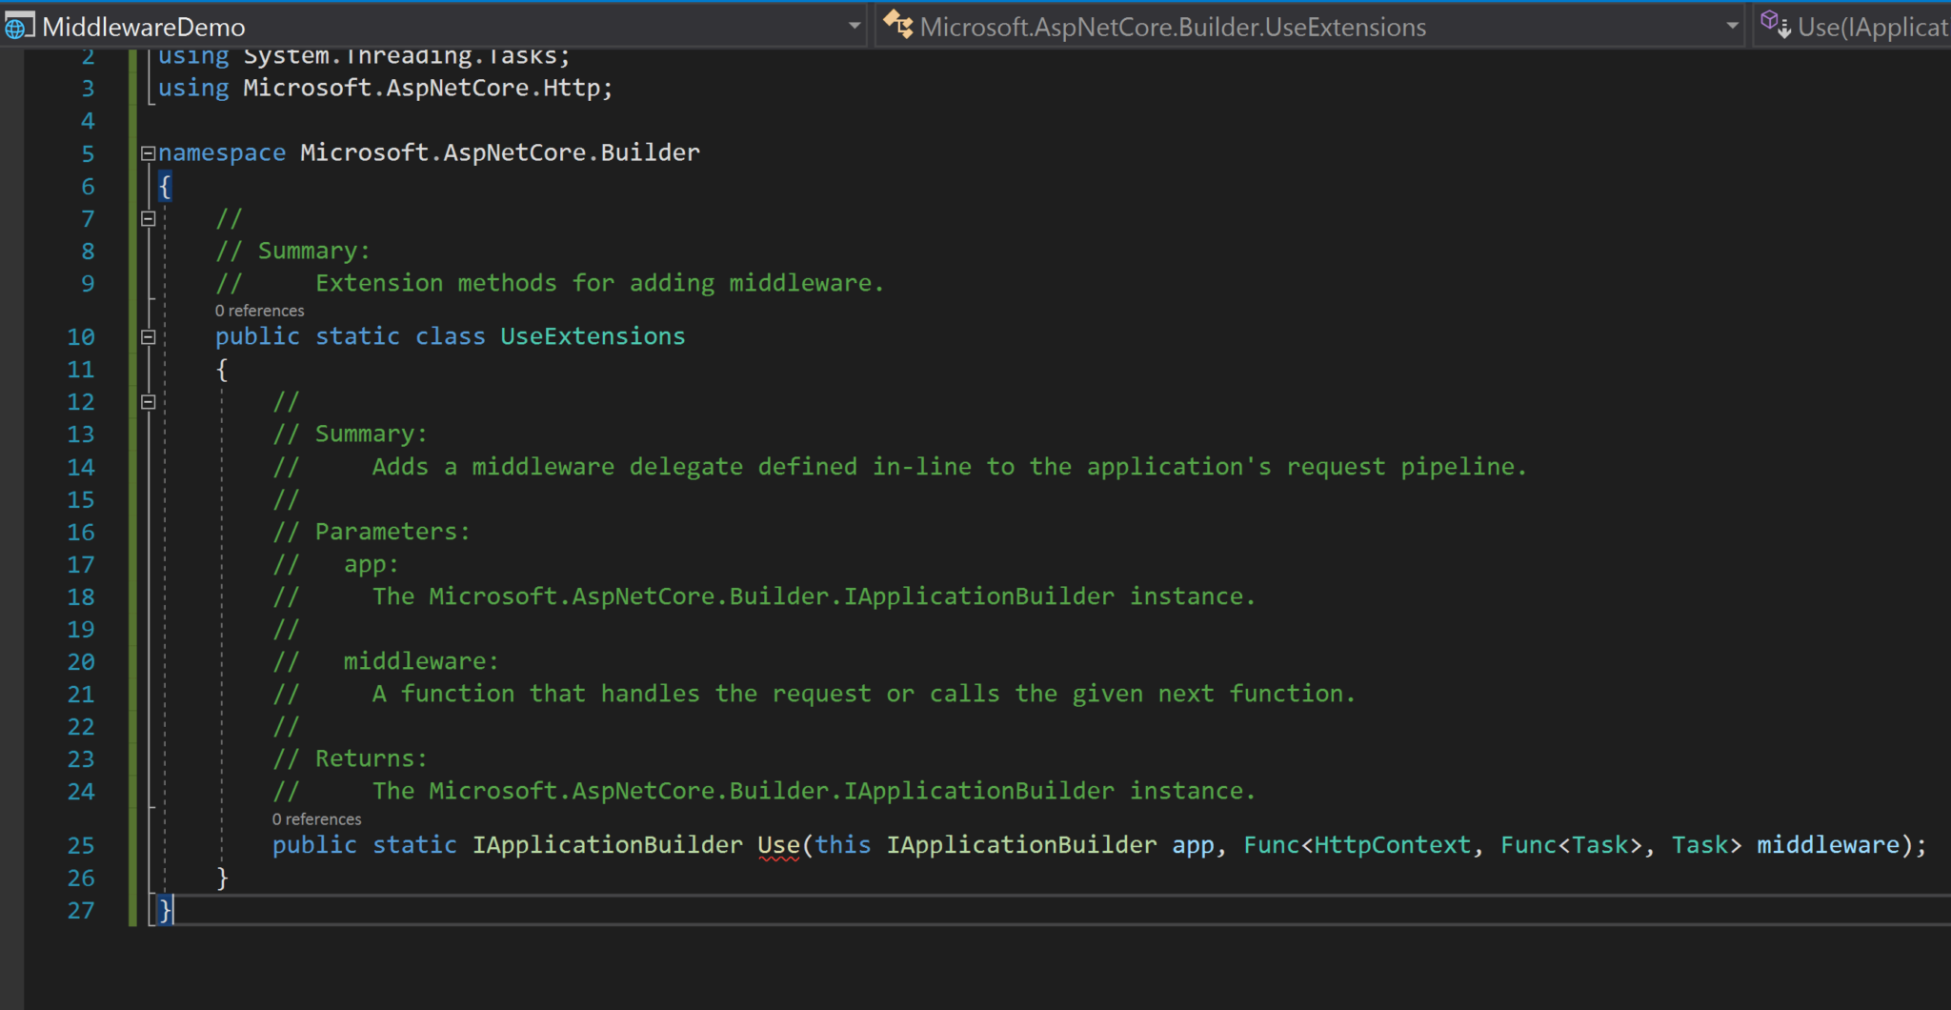Select MiddlewareDemo in the navigation breadcrumb
The width and height of the screenshot is (1951, 1010).
click(x=143, y=26)
